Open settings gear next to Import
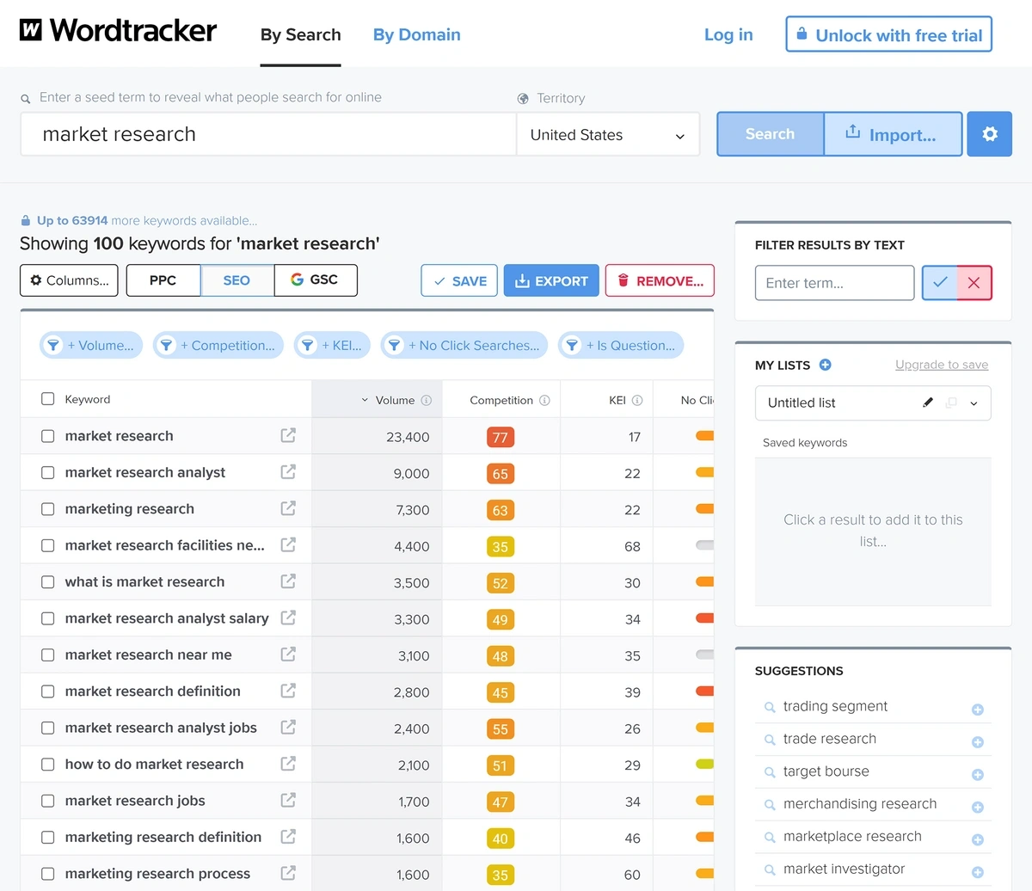The width and height of the screenshot is (1032, 891). [x=989, y=134]
